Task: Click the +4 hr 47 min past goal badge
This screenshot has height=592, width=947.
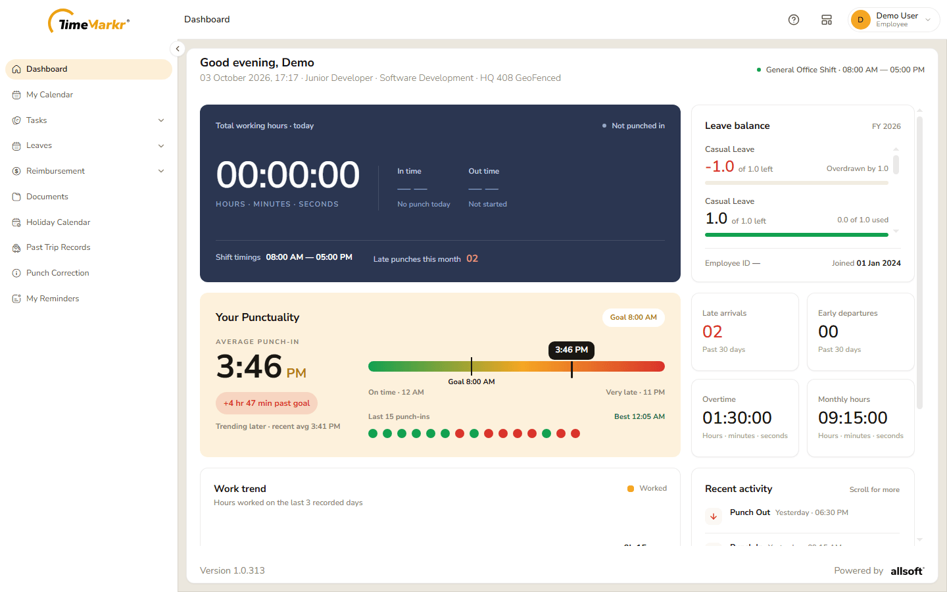Action: tap(266, 403)
